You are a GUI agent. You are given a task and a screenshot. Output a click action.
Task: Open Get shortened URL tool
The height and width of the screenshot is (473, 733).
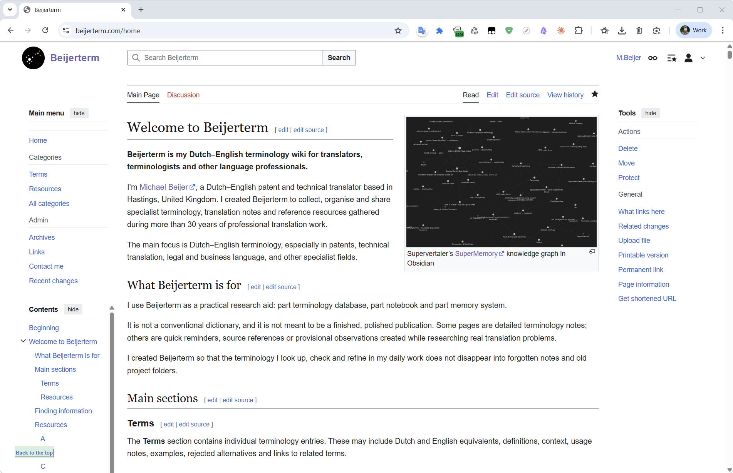click(x=647, y=299)
